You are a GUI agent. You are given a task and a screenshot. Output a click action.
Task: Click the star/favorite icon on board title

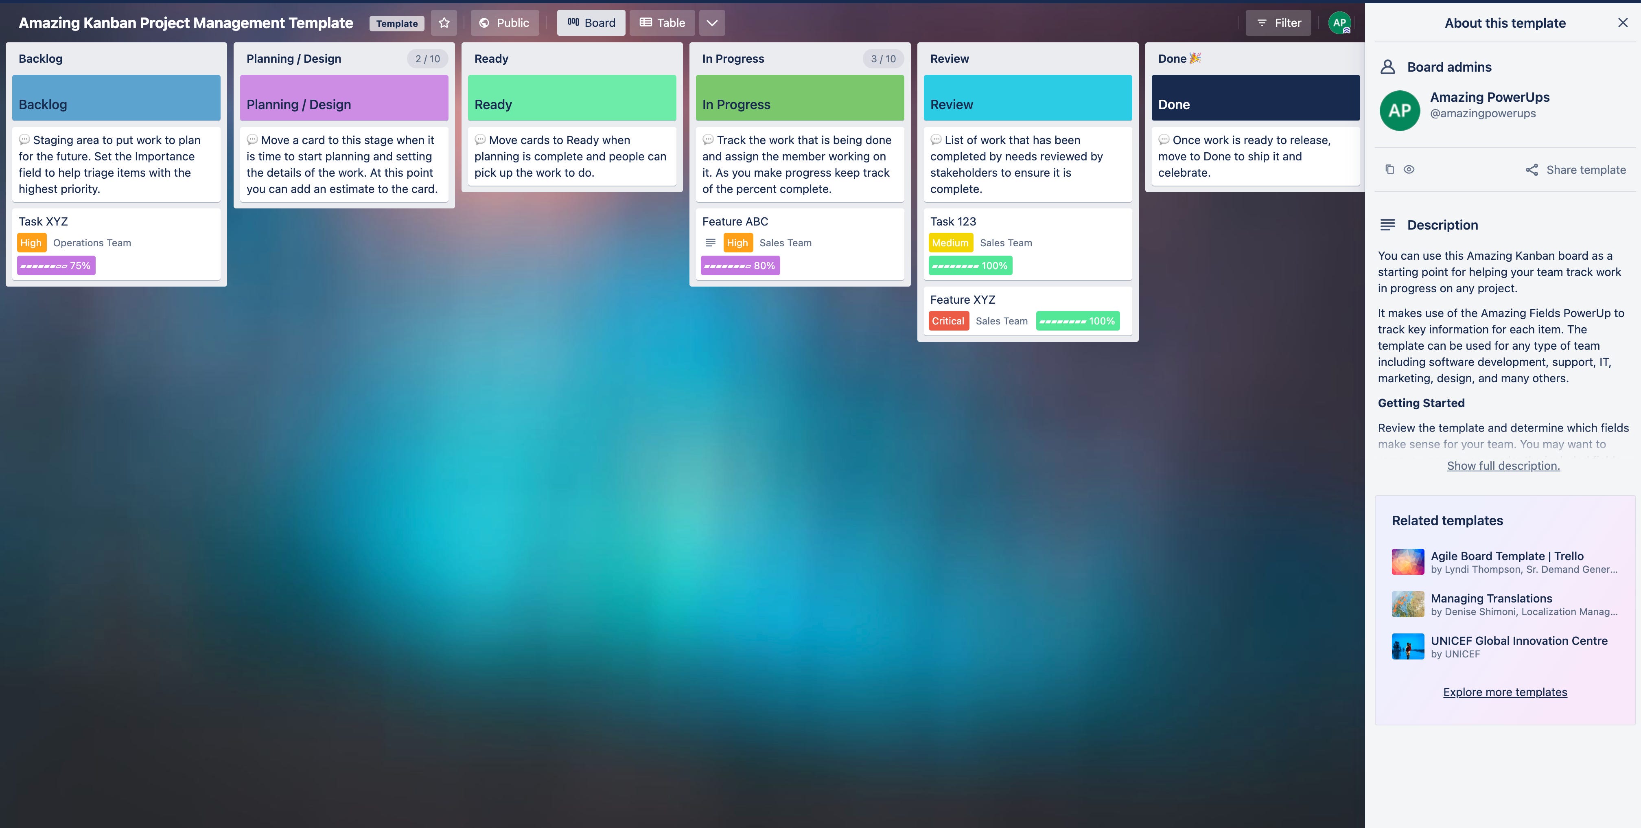(x=444, y=22)
